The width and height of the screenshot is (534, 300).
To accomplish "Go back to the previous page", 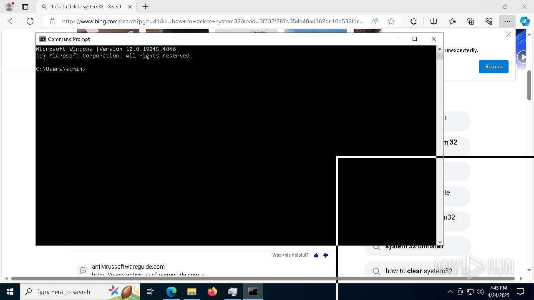I will [x=12, y=21].
